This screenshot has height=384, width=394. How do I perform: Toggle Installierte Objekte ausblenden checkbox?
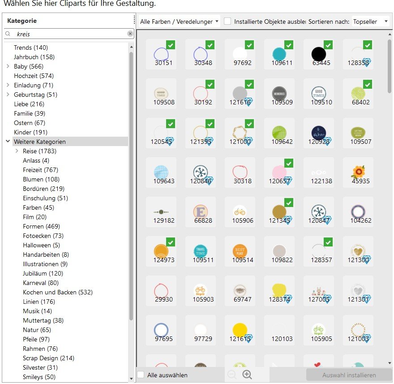[228, 22]
